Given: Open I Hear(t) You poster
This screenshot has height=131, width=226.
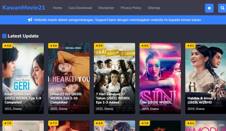Looking at the screenshot, I should (x=69, y=78).
